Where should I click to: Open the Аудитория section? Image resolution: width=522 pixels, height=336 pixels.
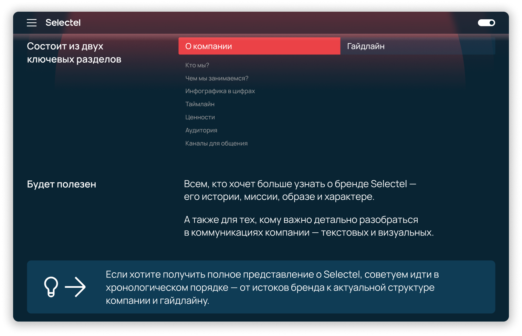pyautogui.click(x=201, y=130)
